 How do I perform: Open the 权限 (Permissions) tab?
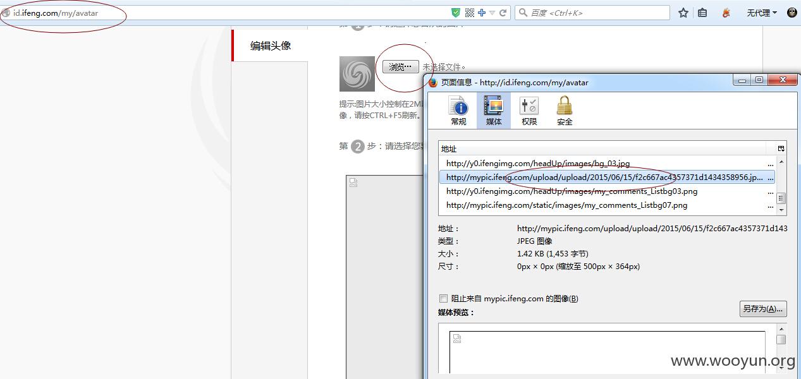(x=529, y=111)
